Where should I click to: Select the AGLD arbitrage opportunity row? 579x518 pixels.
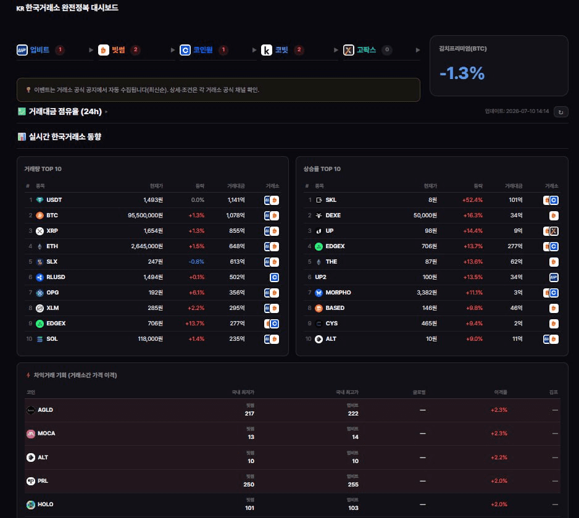(x=293, y=410)
